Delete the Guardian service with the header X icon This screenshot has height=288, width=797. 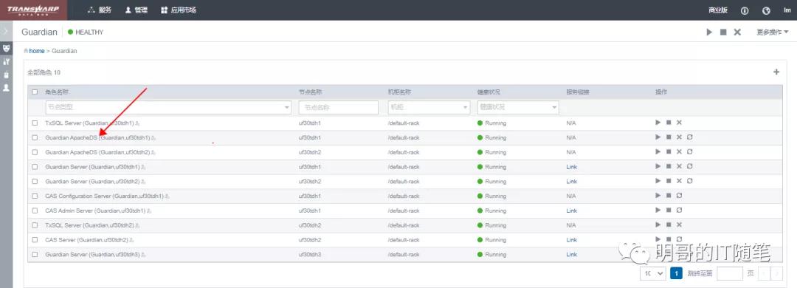pos(737,32)
